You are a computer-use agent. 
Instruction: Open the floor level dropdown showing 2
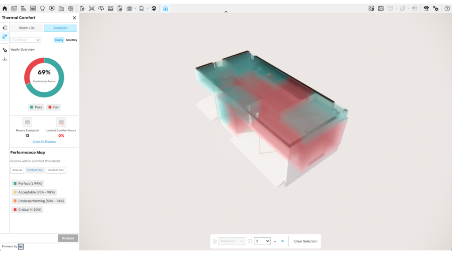[262, 241]
